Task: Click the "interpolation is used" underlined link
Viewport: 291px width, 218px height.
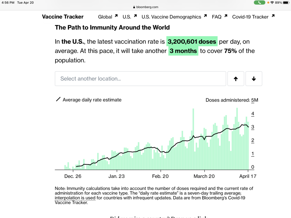Action: pyautogui.click(x=75, y=198)
